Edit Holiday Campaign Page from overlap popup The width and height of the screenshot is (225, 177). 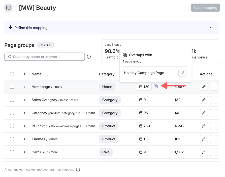coord(182,73)
